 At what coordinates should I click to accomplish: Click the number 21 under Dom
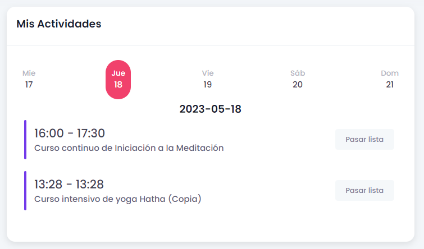[x=390, y=85]
